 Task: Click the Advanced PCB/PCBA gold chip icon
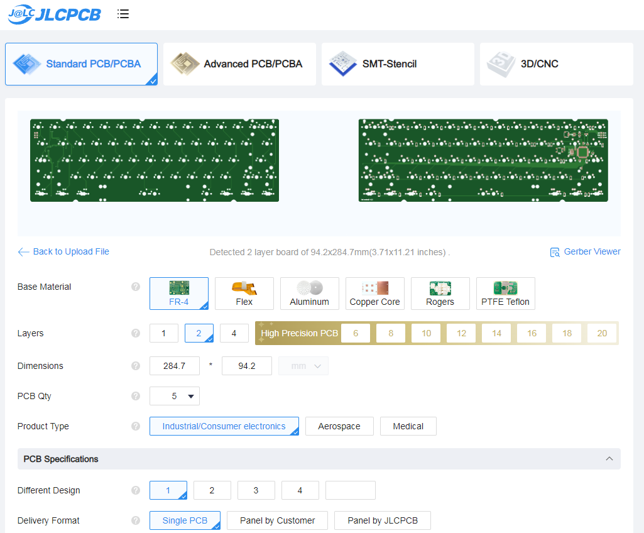click(185, 64)
